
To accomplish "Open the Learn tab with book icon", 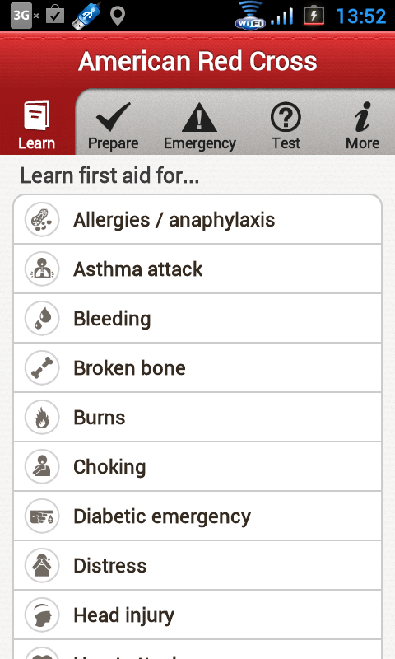I will pyautogui.click(x=37, y=125).
